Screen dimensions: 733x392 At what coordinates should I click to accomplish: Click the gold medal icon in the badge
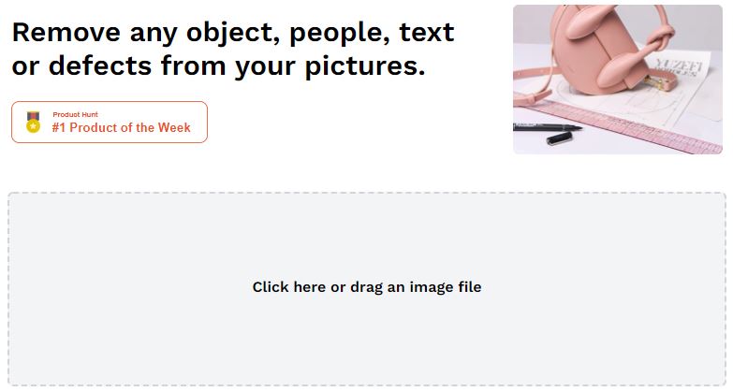[33, 122]
